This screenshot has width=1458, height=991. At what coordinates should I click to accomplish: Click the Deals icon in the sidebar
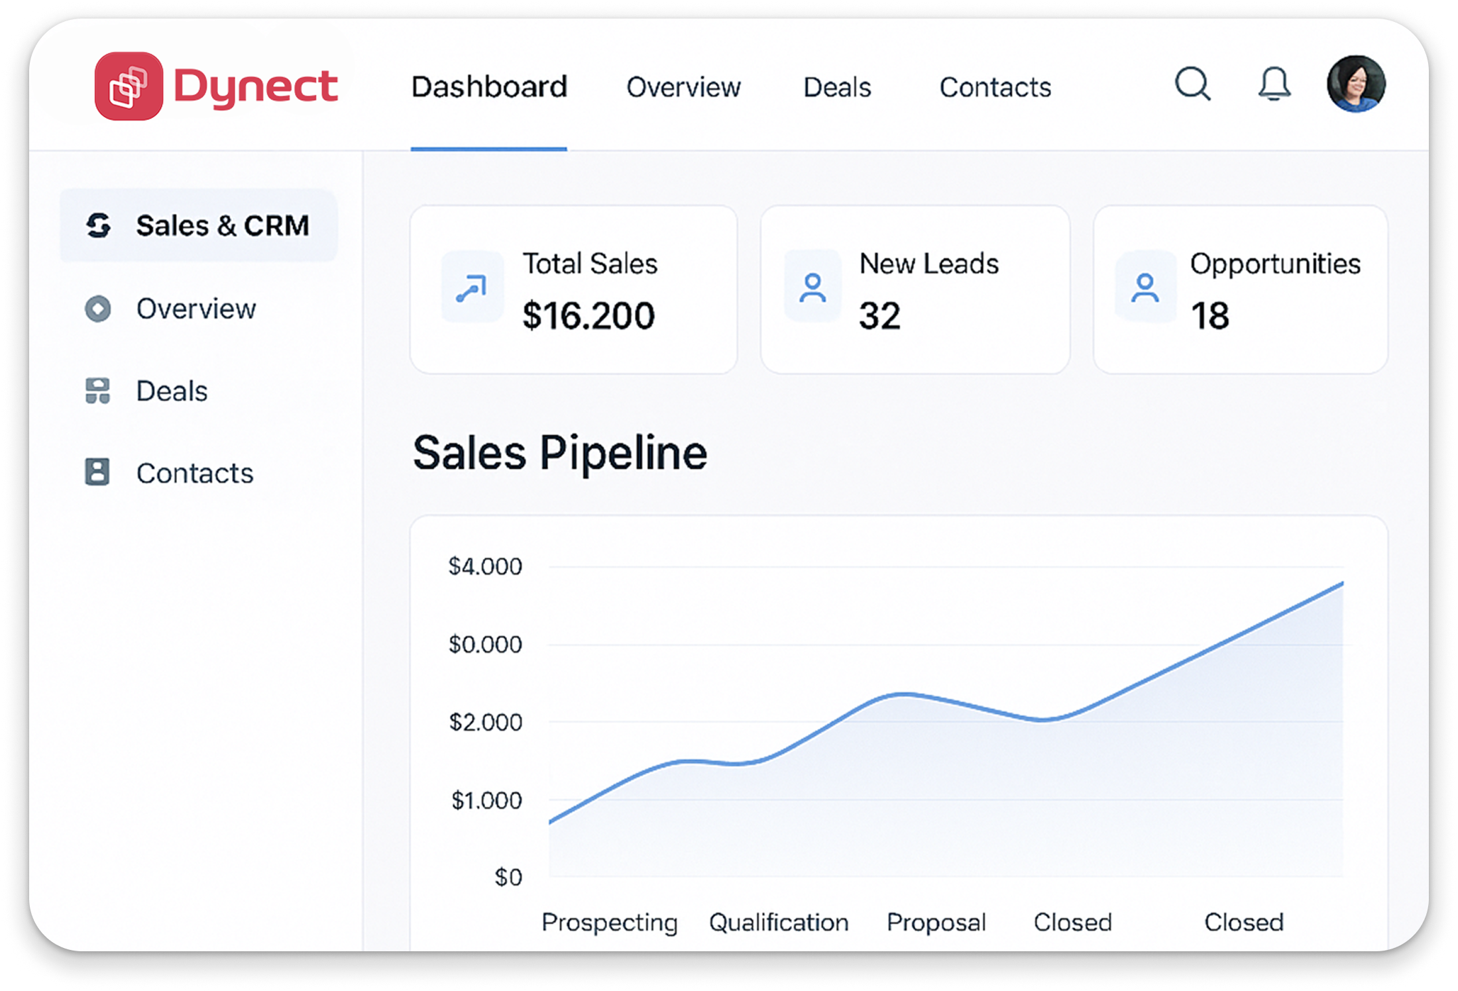(x=98, y=391)
